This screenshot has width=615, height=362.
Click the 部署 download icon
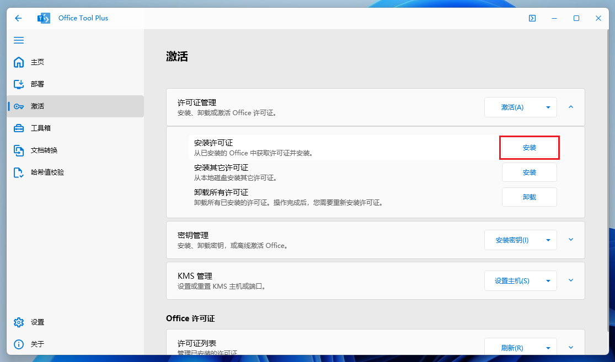tap(19, 84)
